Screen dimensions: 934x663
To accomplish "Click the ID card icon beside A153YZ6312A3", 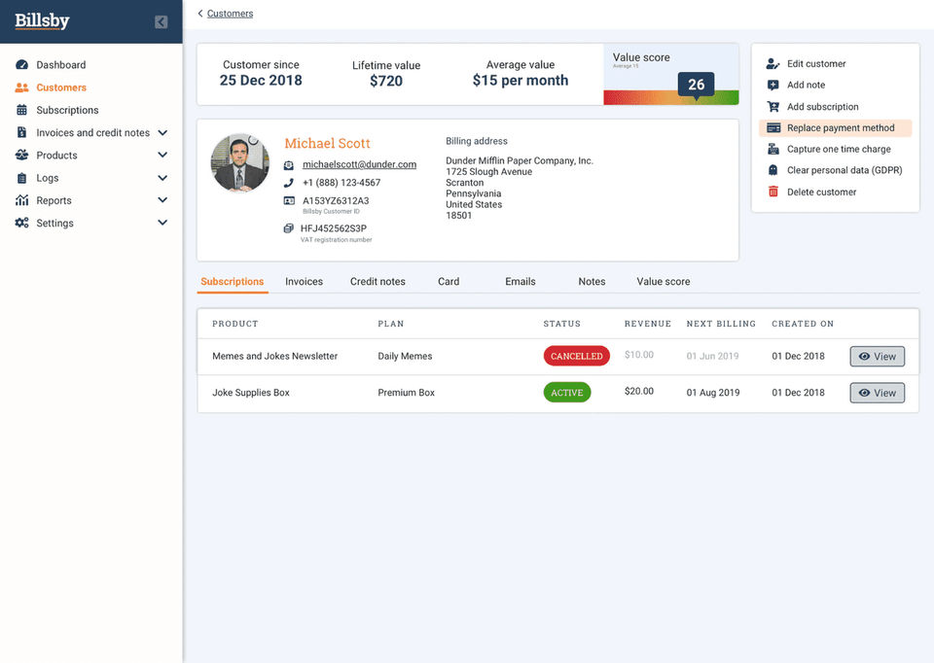I will pyautogui.click(x=288, y=200).
